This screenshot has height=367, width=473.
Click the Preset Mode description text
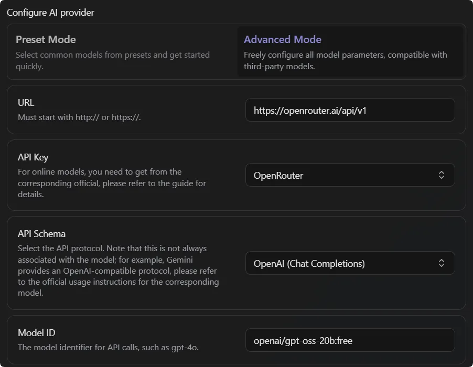click(112, 60)
